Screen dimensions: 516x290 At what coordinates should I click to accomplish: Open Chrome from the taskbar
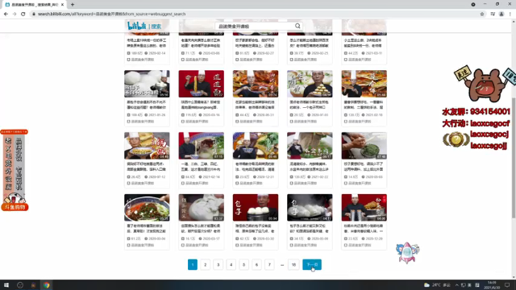tap(47, 285)
